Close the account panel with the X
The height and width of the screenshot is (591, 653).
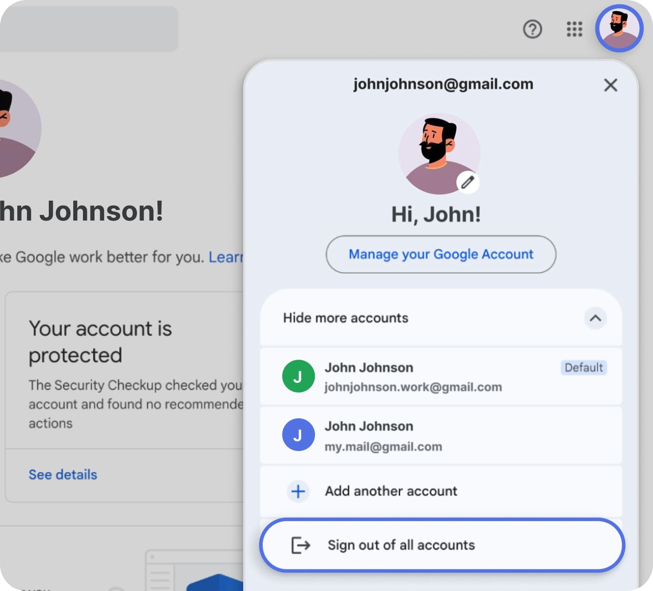coord(611,85)
